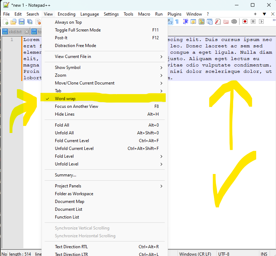Click the New file toolbar icon

point(6,22)
